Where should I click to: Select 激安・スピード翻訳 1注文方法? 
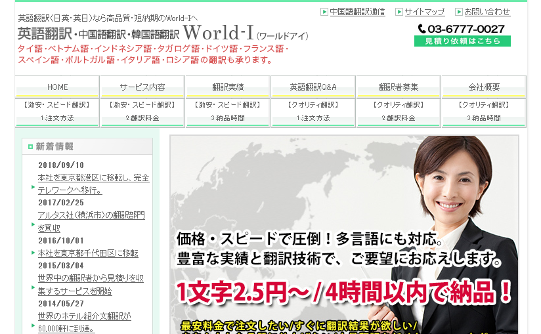click(x=57, y=112)
